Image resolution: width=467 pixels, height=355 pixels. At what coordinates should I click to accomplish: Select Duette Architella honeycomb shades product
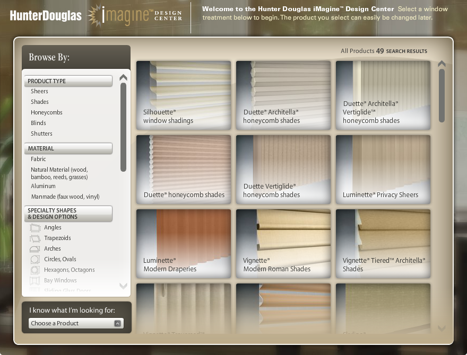pyautogui.click(x=283, y=95)
